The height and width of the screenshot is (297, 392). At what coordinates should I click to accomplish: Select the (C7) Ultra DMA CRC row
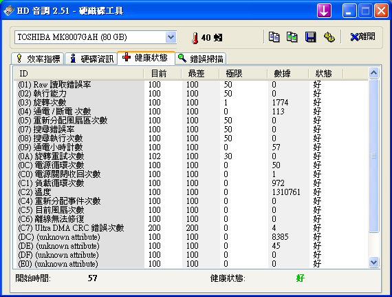(190, 228)
